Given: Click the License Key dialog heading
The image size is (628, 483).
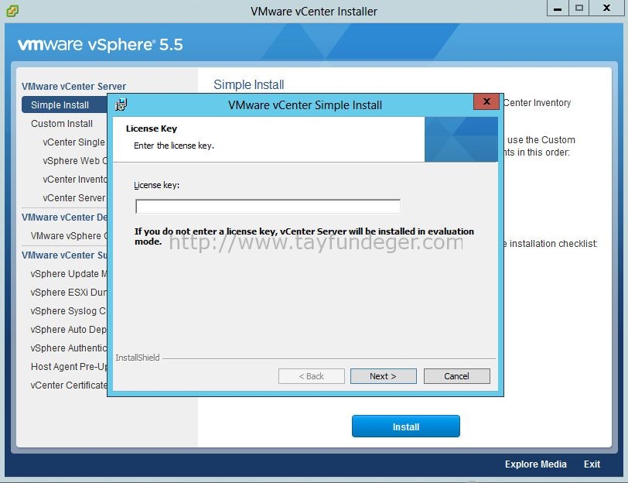Looking at the screenshot, I should (x=152, y=128).
